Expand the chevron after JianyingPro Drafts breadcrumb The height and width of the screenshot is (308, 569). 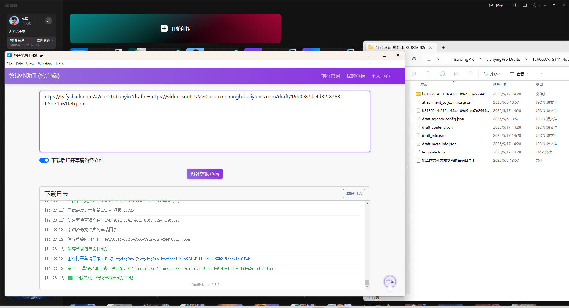click(526, 59)
